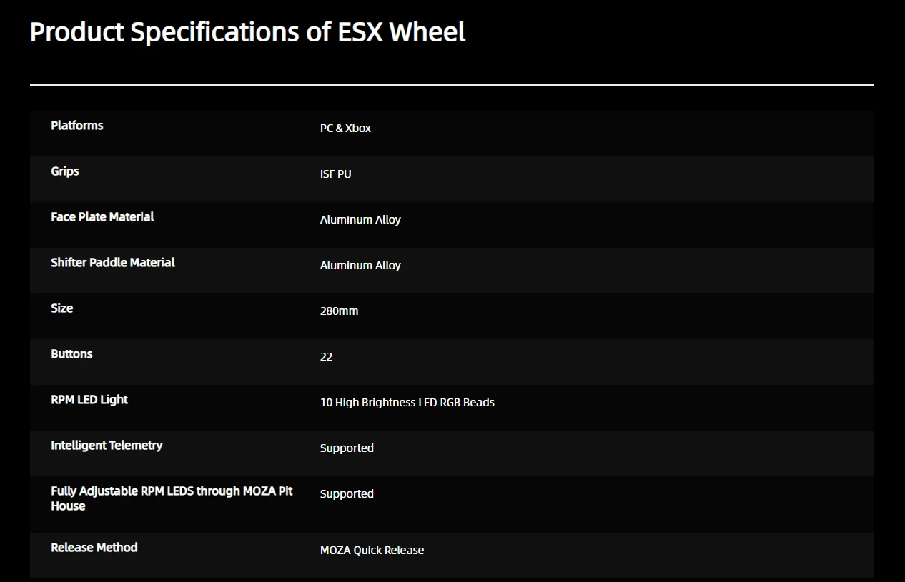Select the Intelligent Telemetry label

(x=107, y=446)
